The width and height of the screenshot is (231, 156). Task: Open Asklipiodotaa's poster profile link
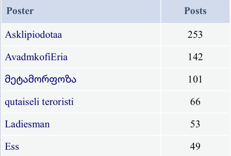(33, 35)
